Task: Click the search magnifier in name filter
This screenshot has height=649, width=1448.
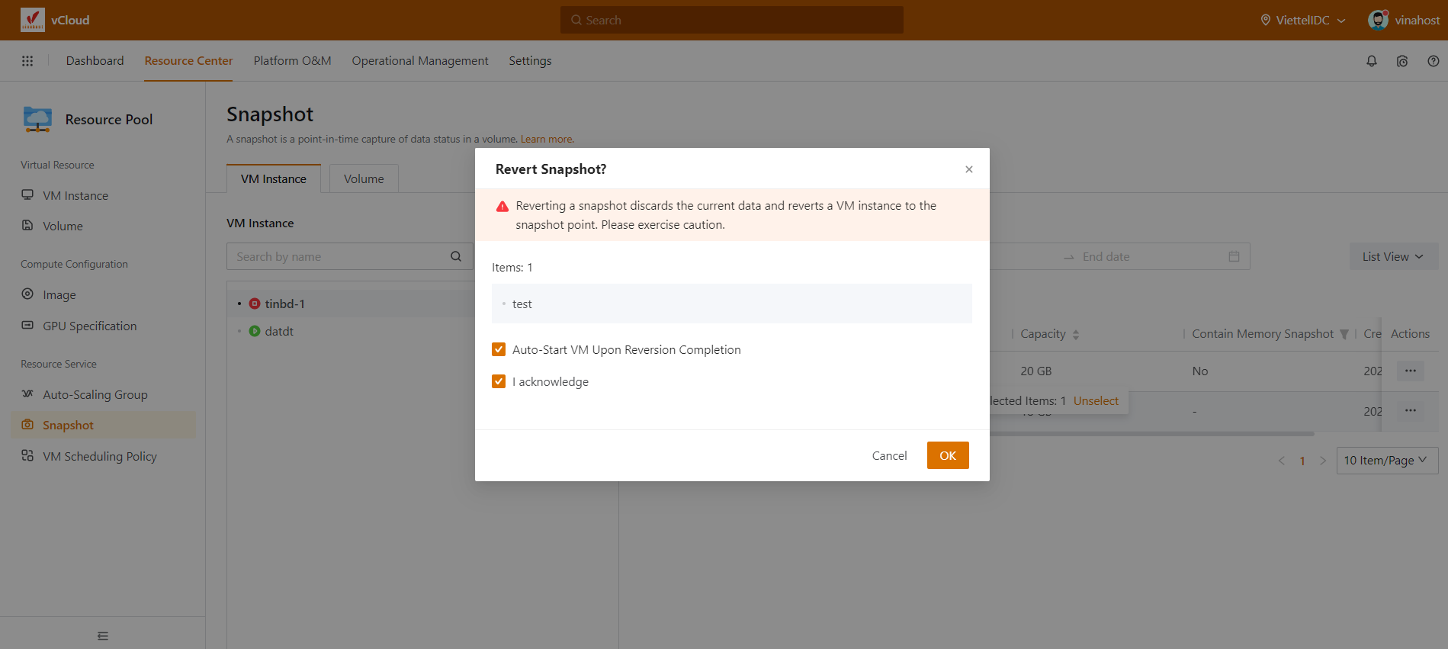Action: click(x=456, y=256)
